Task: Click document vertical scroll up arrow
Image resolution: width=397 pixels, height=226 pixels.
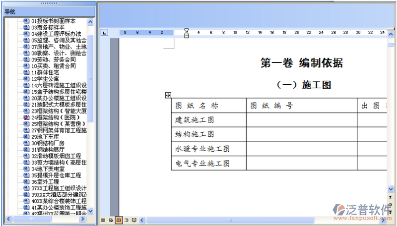Action: [x=391, y=34]
